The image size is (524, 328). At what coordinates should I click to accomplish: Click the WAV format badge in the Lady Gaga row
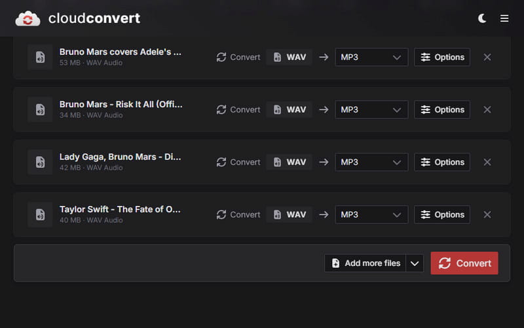pos(289,162)
